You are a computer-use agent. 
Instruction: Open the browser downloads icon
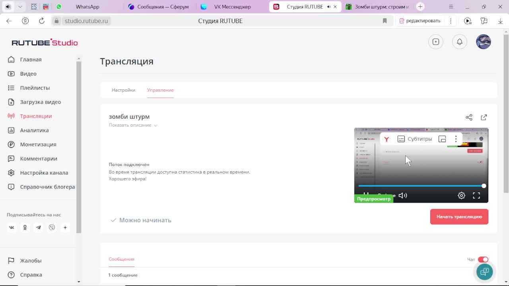(x=500, y=21)
